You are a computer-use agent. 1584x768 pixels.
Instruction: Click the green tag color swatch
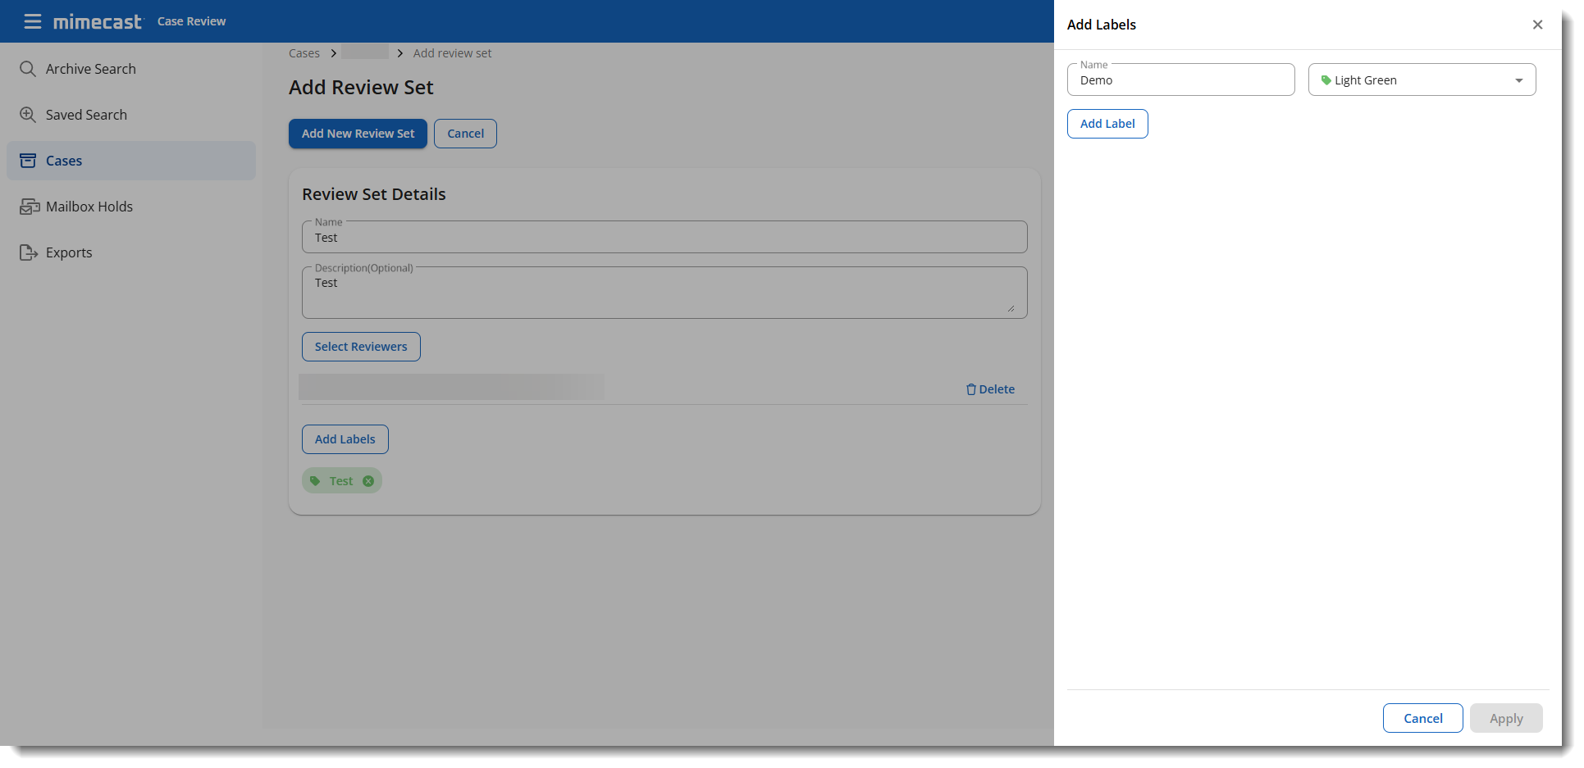tap(1326, 80)
